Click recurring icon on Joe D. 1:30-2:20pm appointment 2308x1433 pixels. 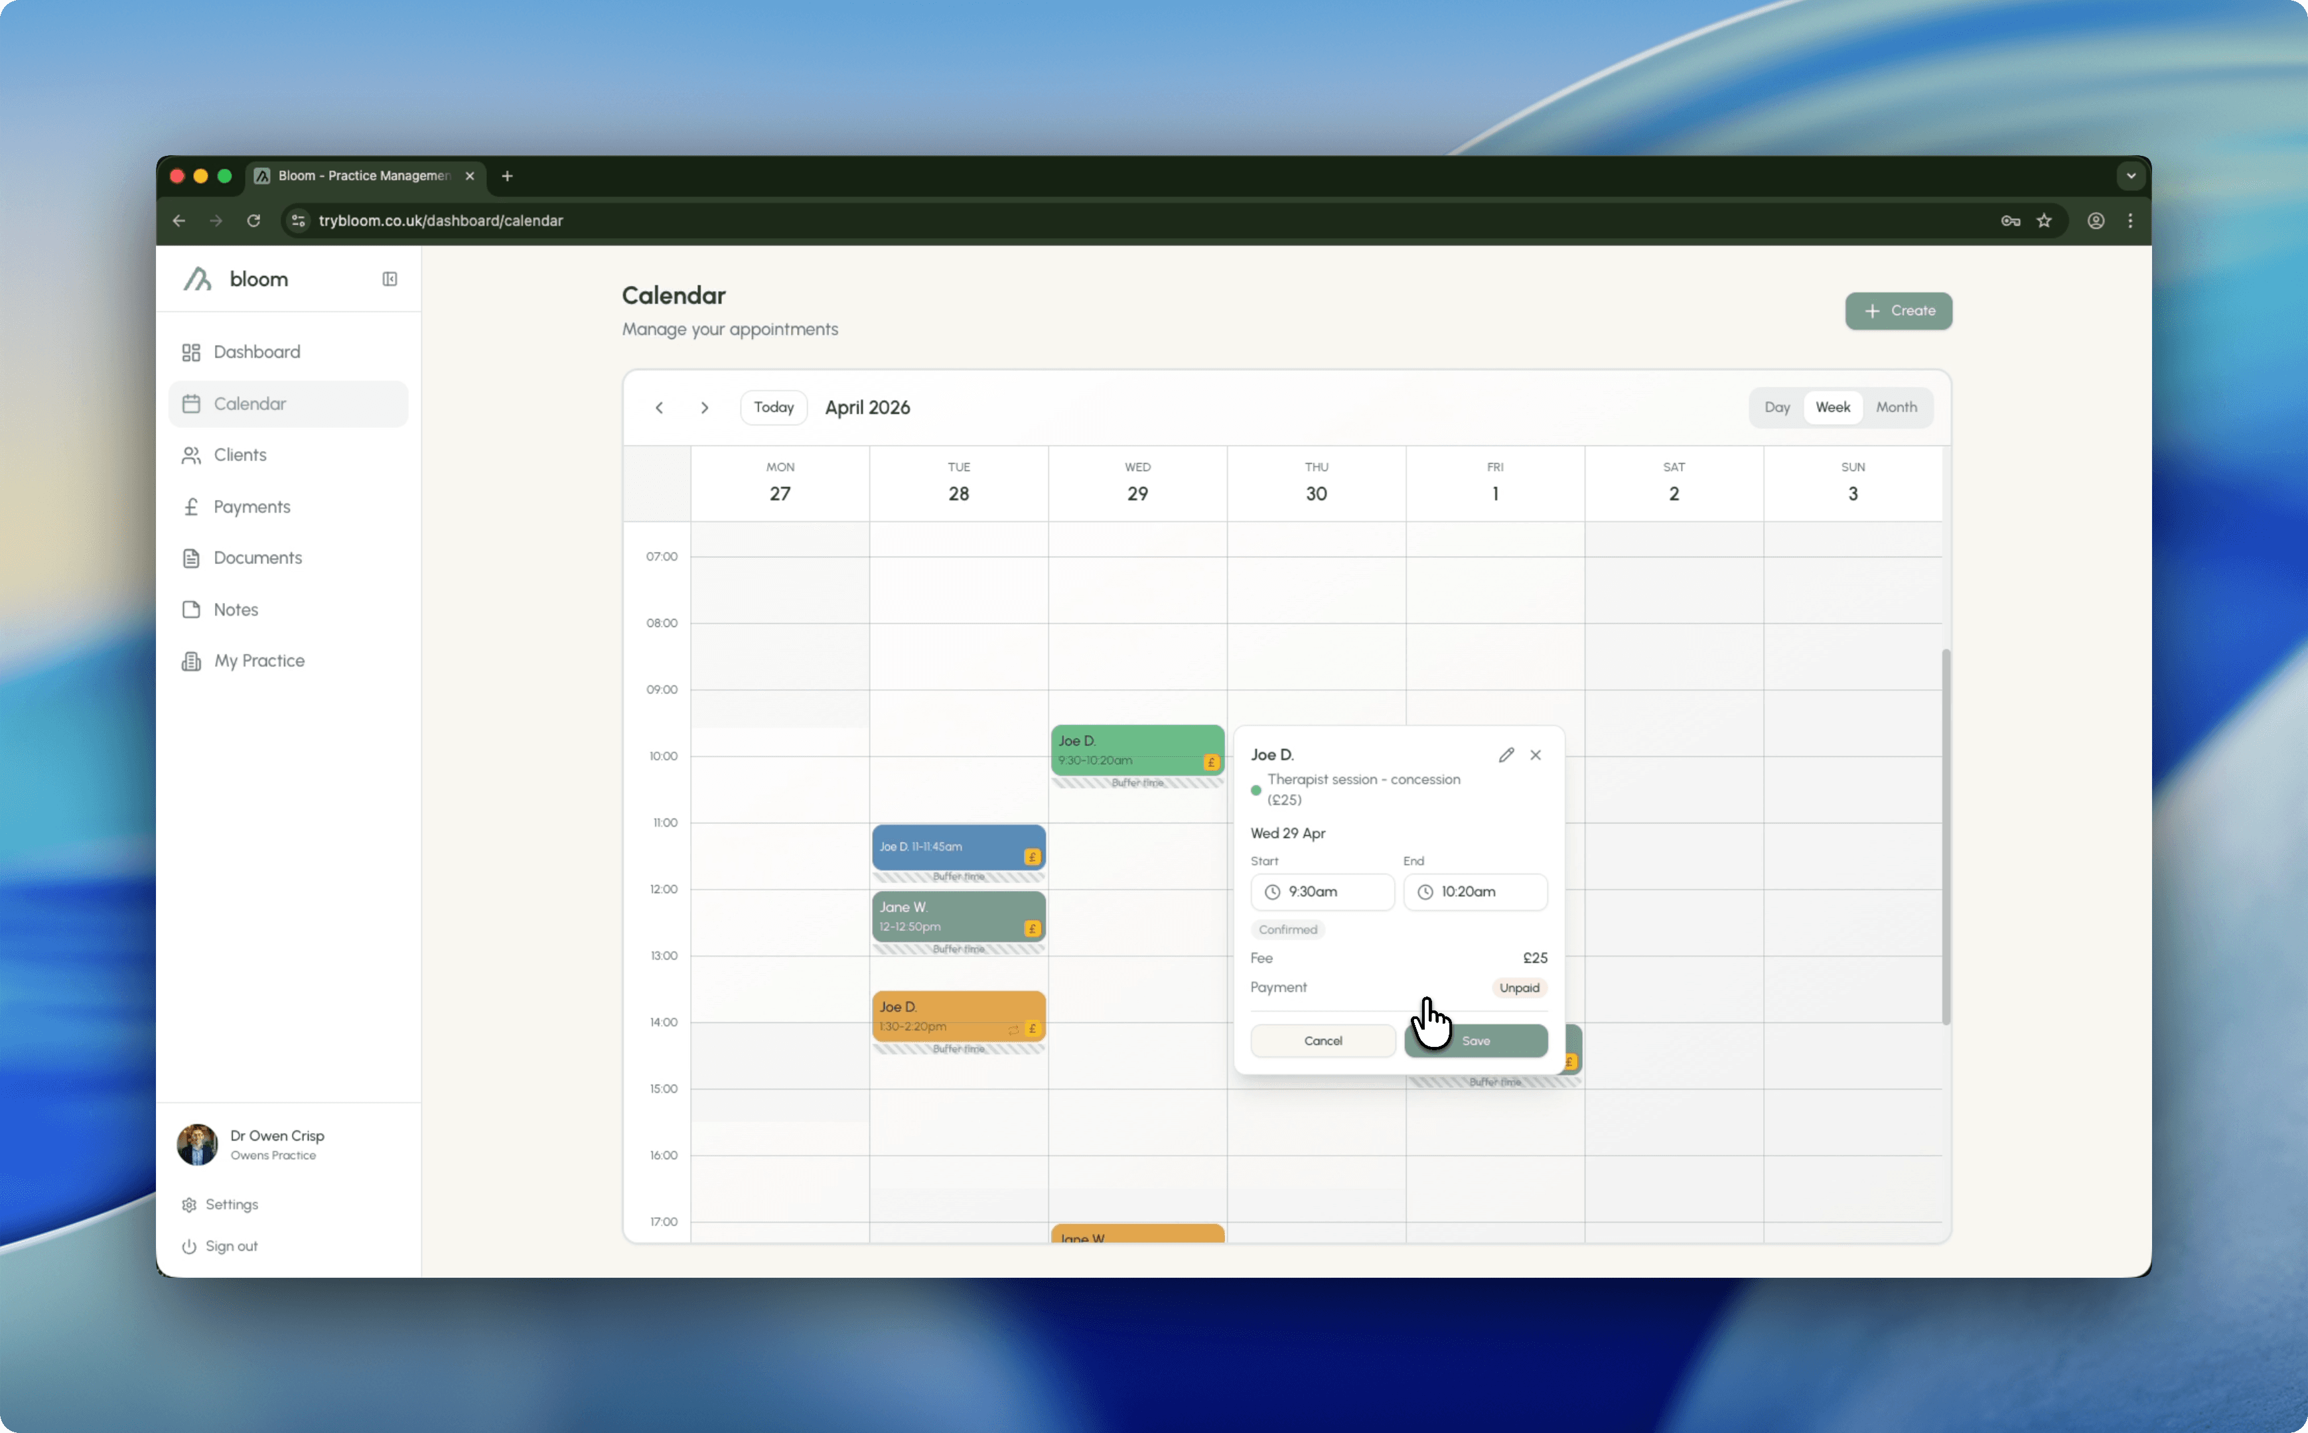pos(1013,1029)
